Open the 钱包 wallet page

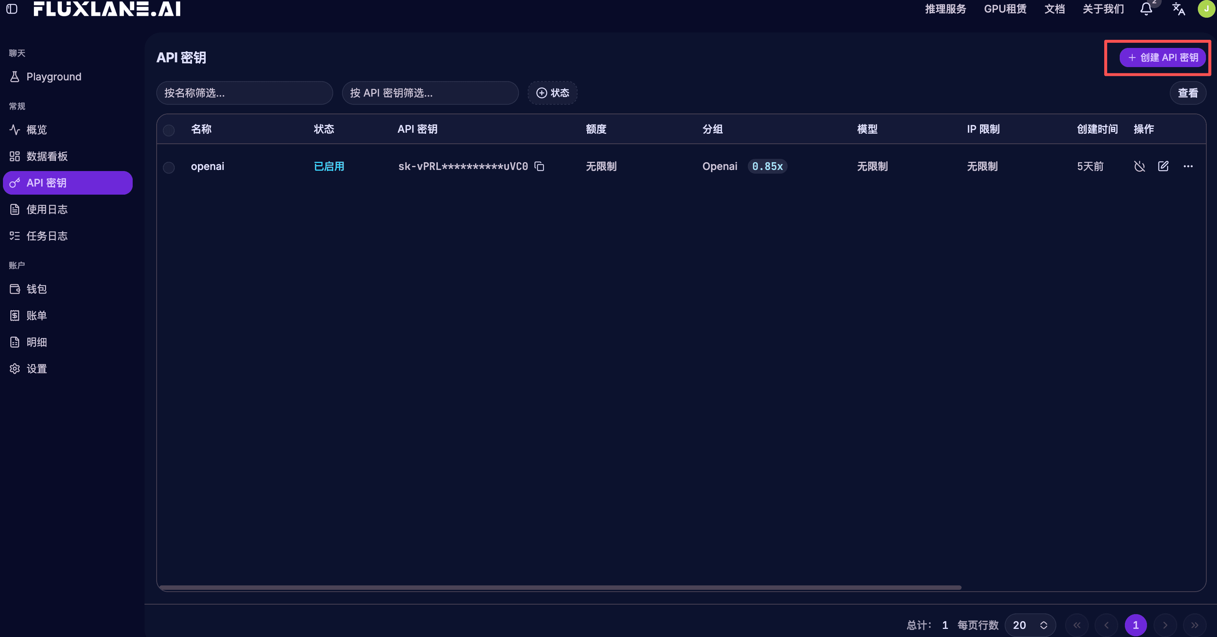tap(67, 289)
